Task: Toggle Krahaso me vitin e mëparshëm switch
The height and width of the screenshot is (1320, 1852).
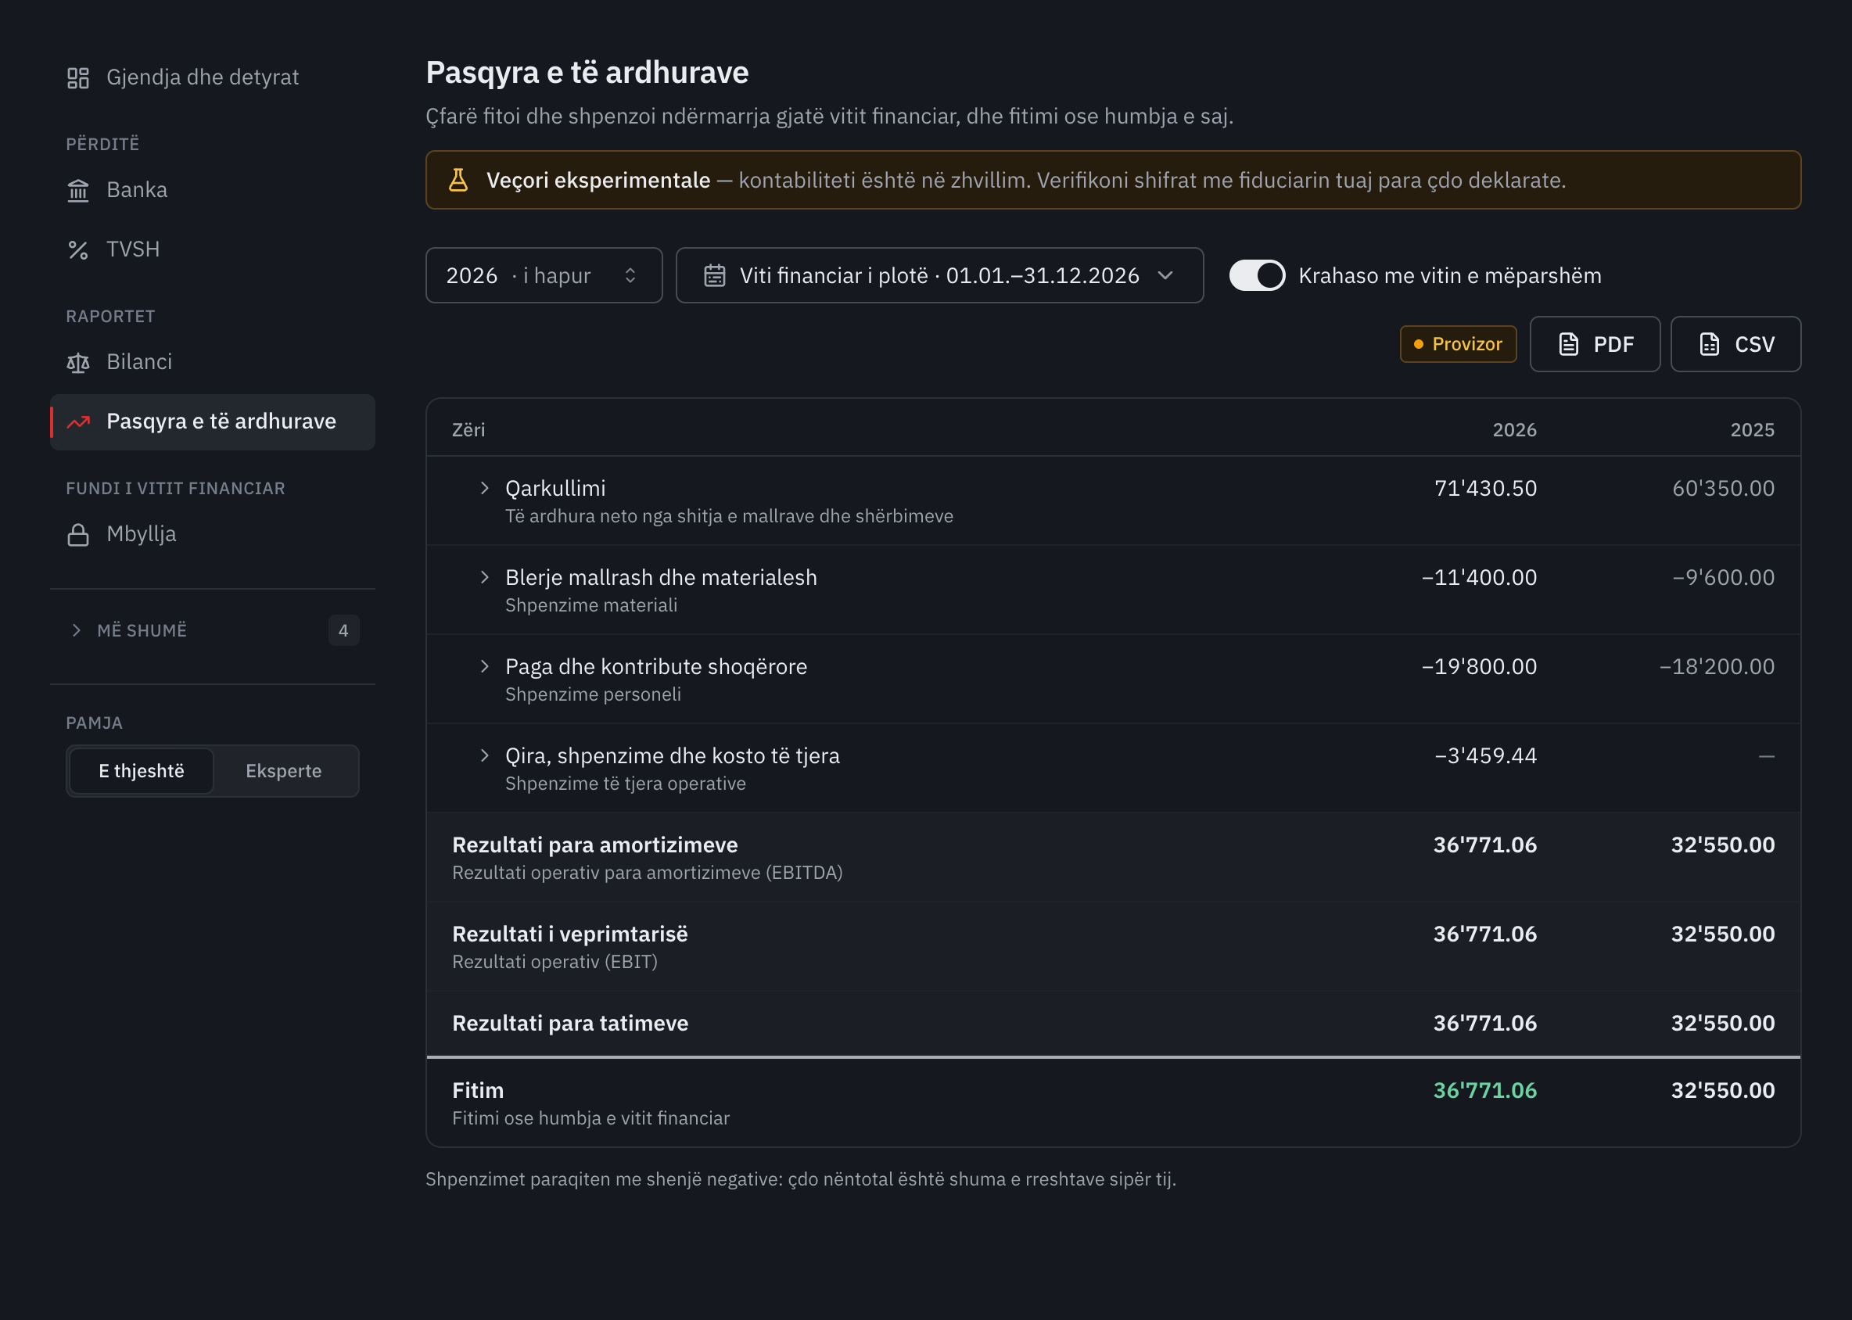Action: 1257,275
